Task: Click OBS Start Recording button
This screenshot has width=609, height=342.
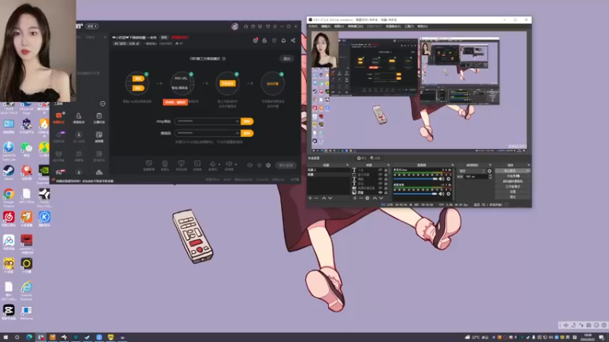Action: coord(512,176)
